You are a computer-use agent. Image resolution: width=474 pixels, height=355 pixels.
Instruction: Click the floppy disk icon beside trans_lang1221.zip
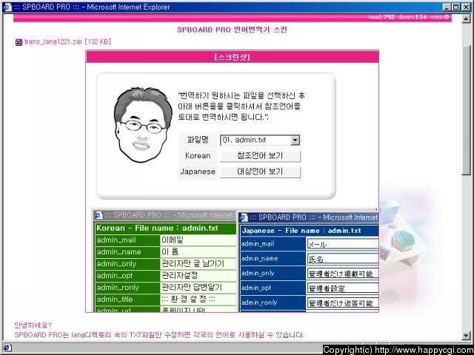tap(19, 42)
